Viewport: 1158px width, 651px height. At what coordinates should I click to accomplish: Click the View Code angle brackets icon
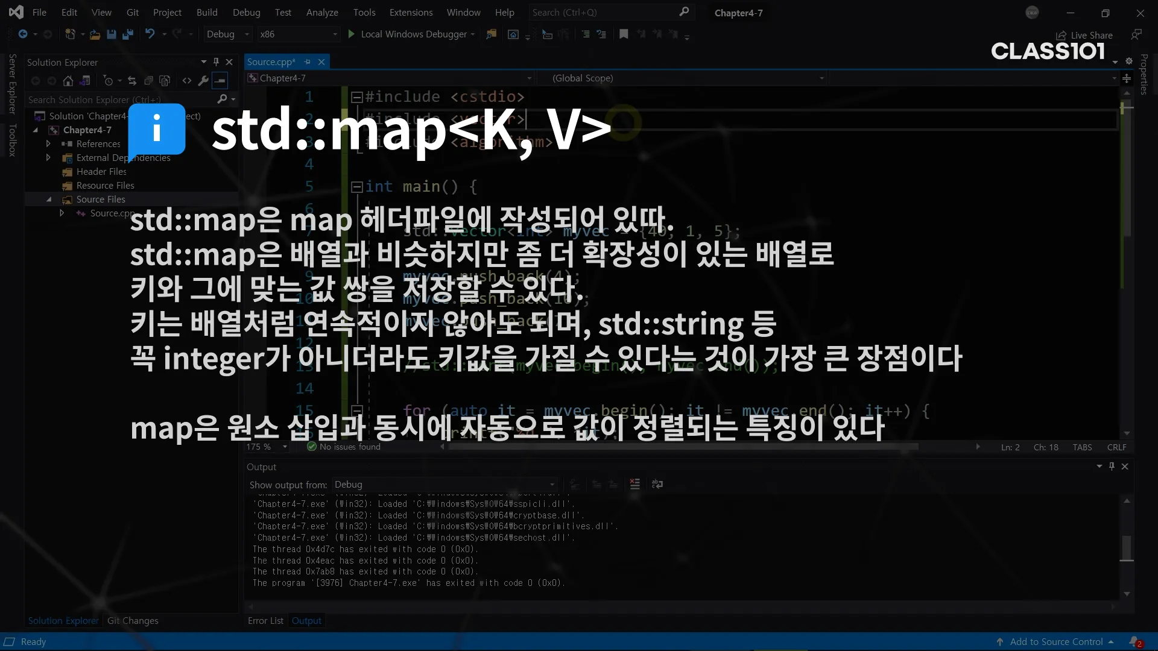(187, 81)
